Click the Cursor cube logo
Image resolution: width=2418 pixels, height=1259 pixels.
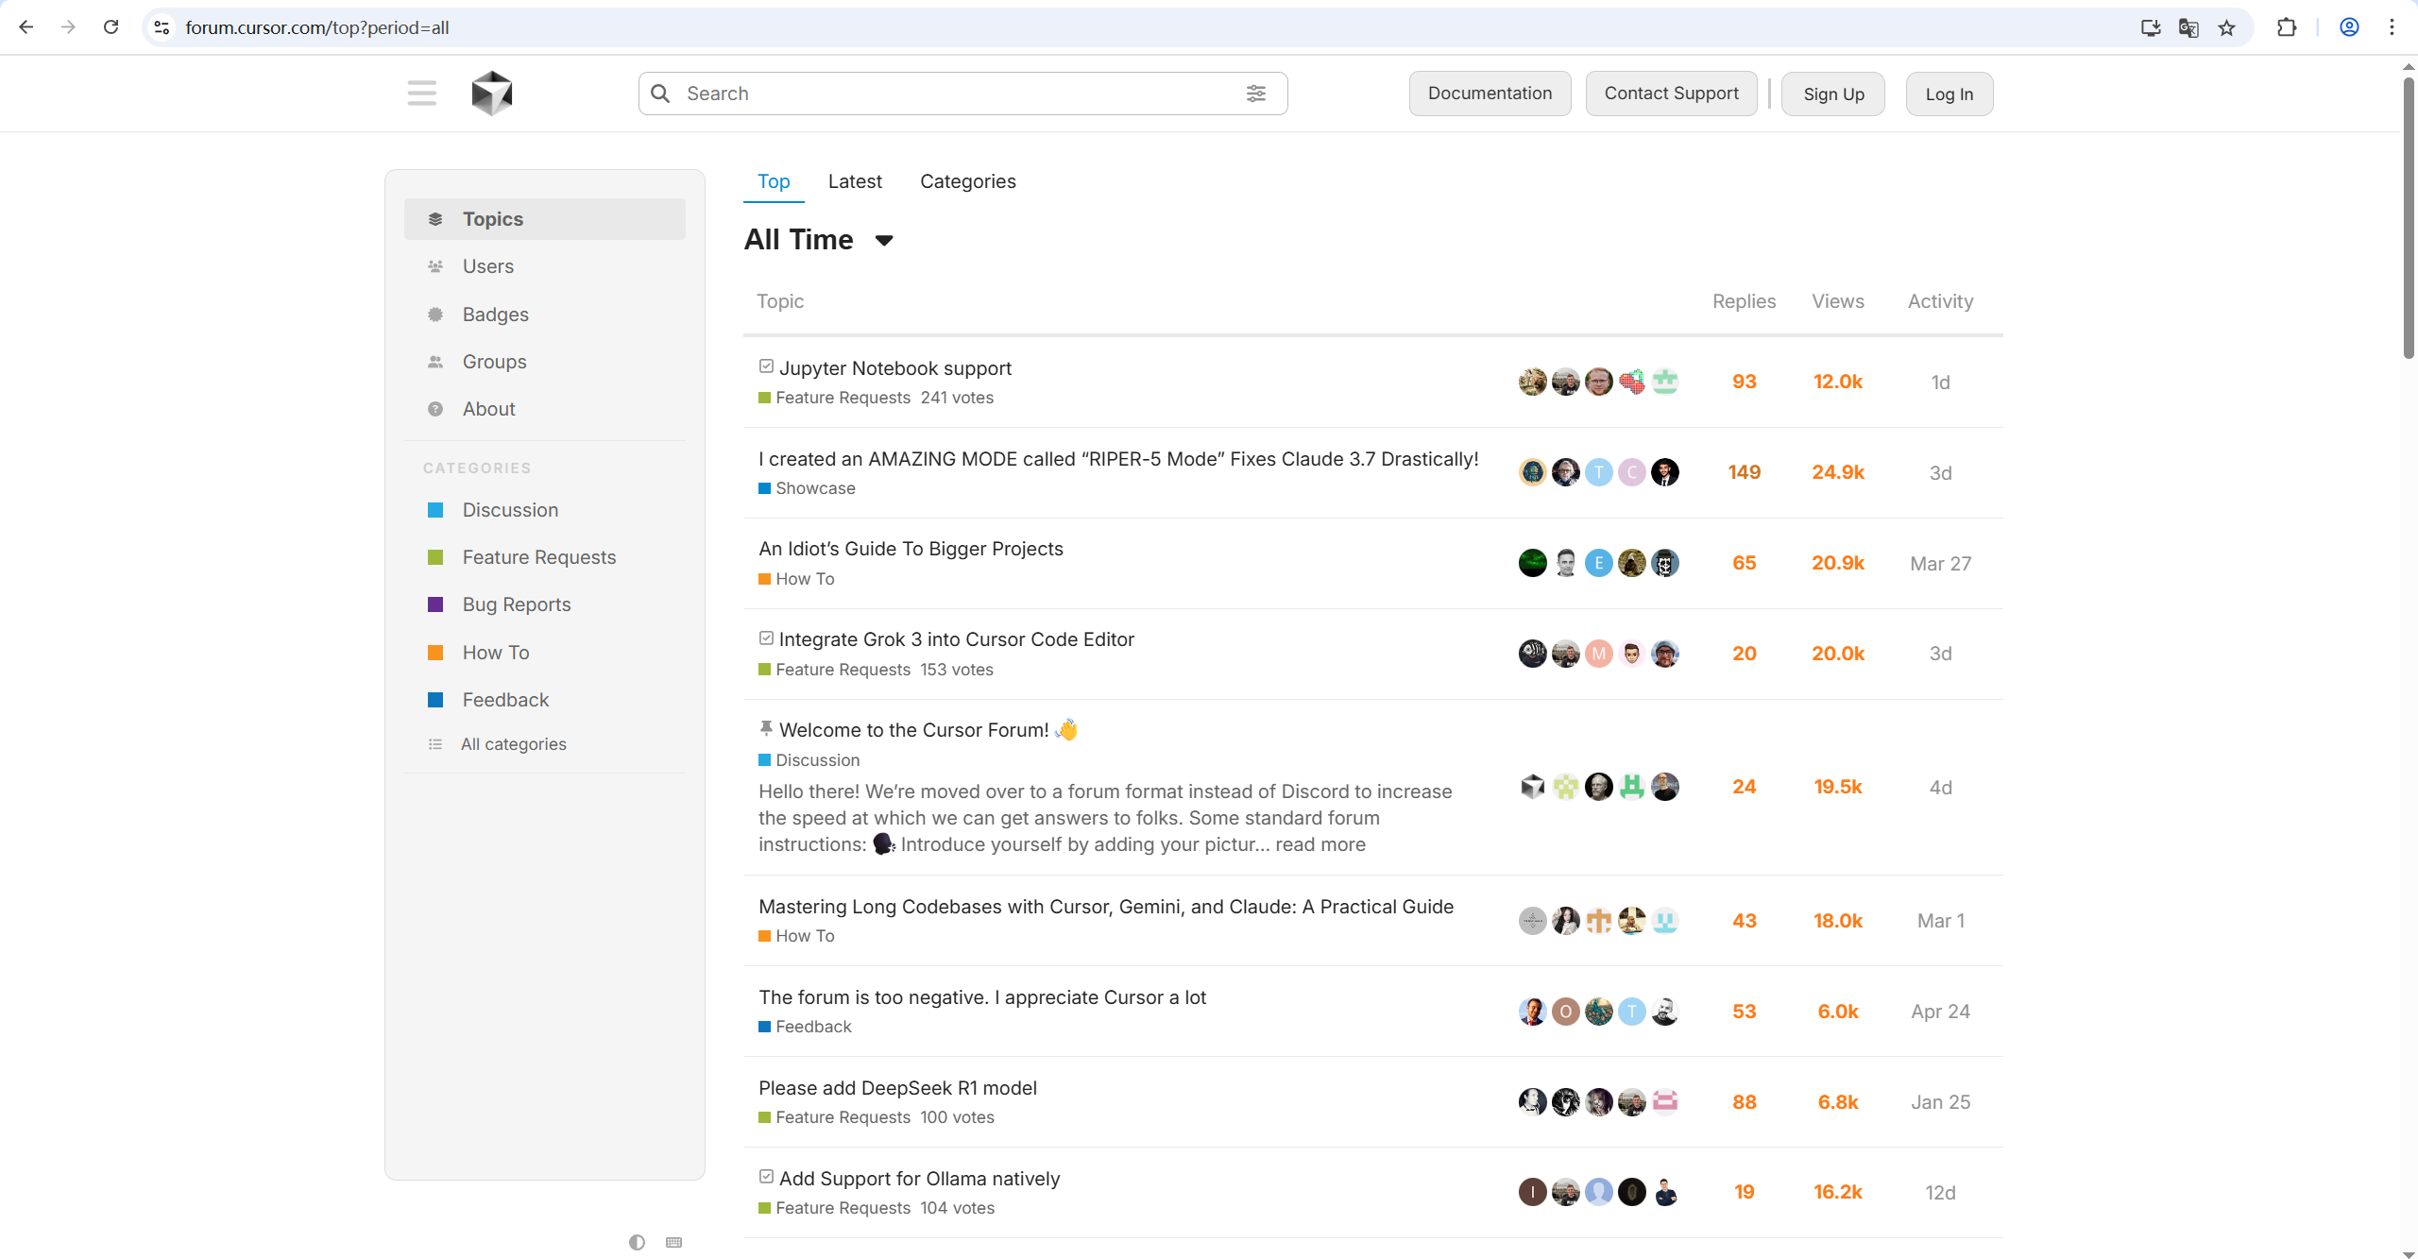(491, 94)
